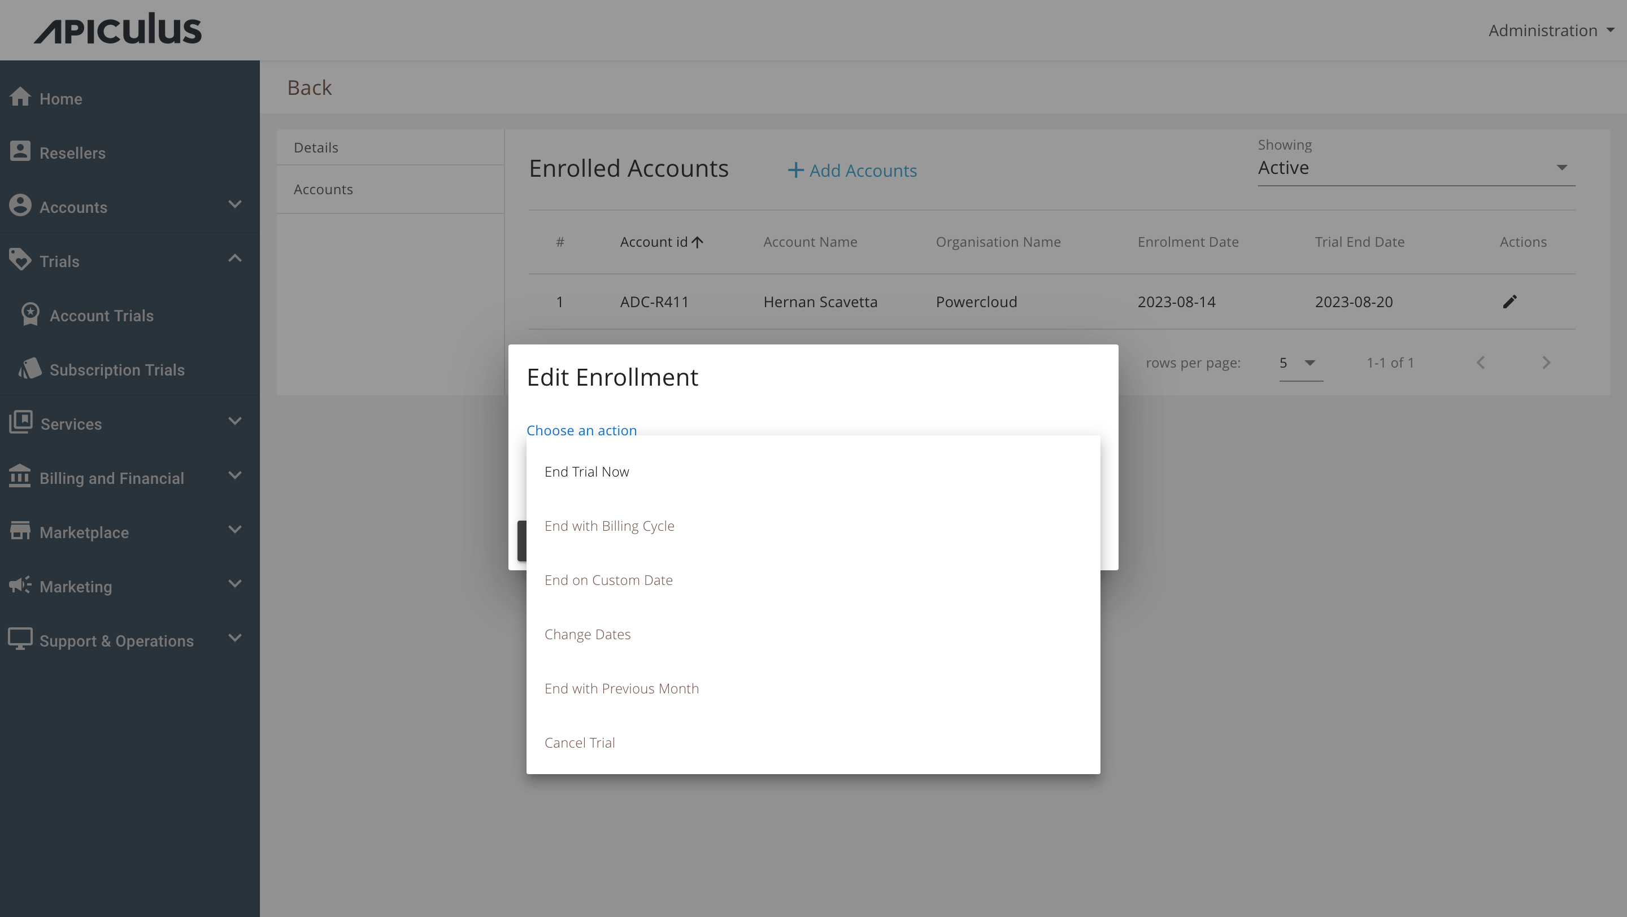Select the Resellers icon
This screenshot has height=917, width=1627.
[20, 151]
